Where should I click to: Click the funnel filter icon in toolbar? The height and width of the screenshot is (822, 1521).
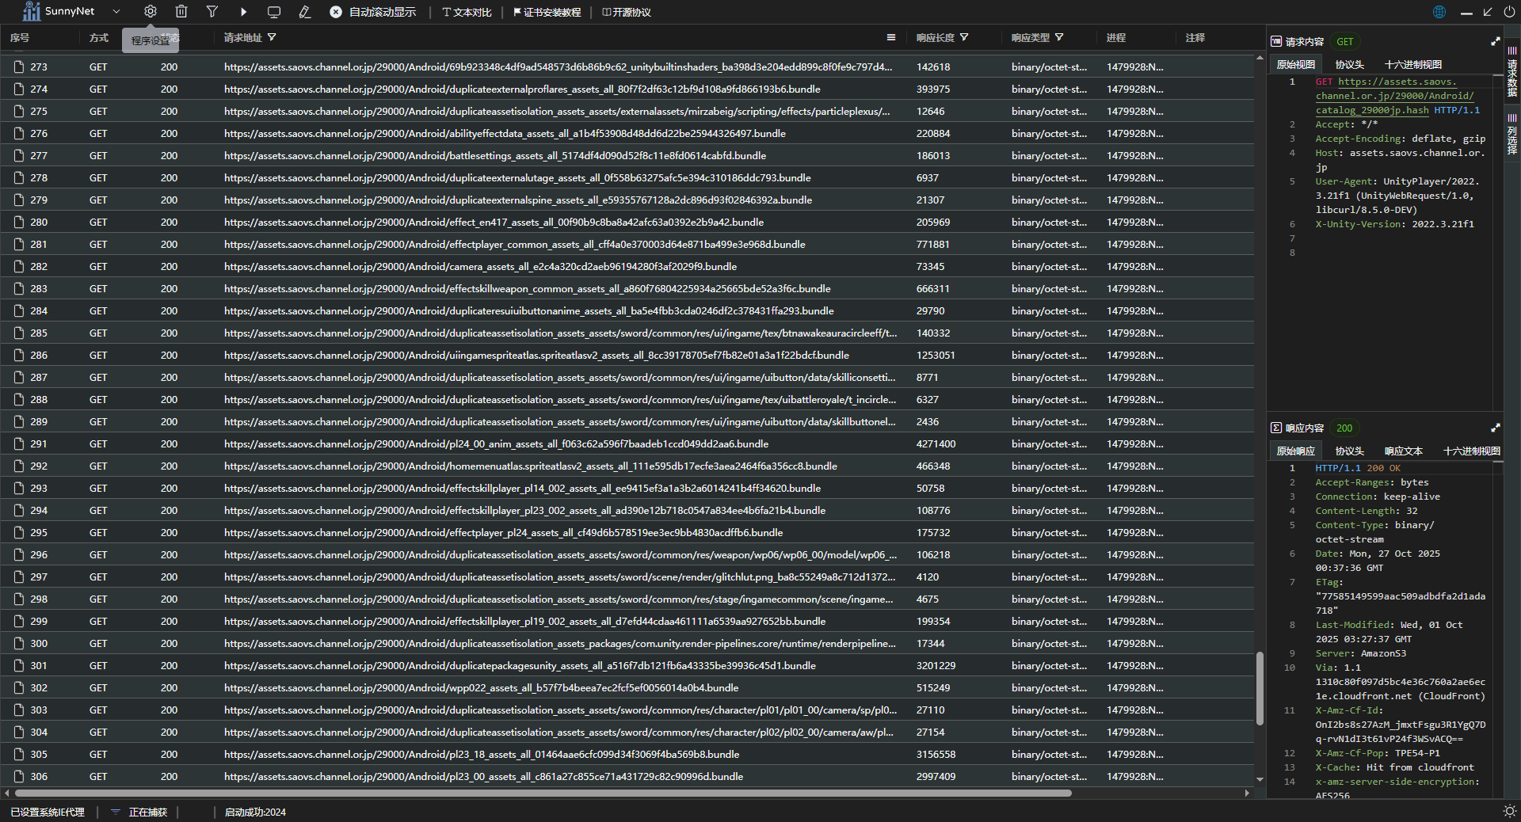(x=212, y=12)
